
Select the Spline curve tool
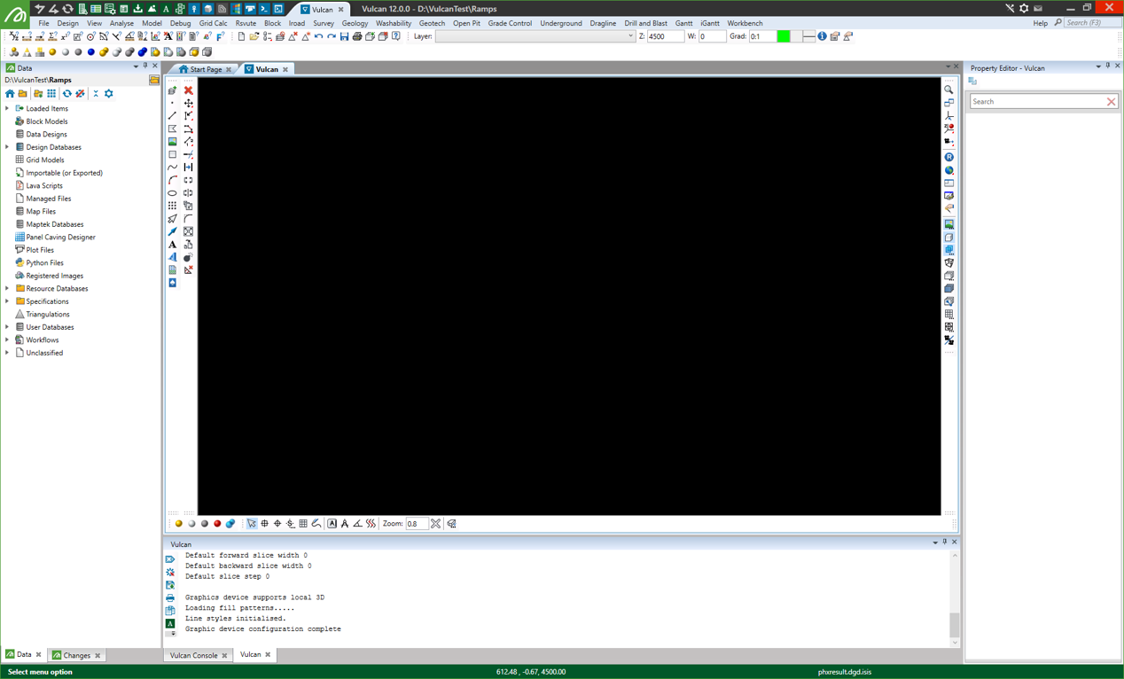(173, 168)
